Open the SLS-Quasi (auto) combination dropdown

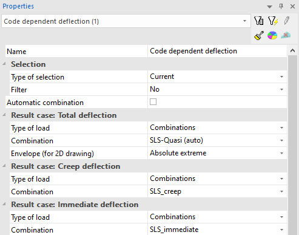point(217,140)
